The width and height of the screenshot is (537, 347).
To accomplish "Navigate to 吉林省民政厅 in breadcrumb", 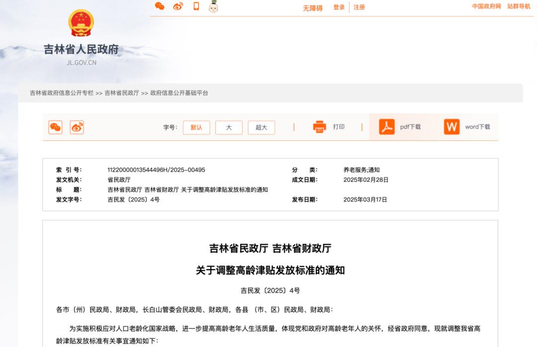I will click(x=122, y=93).
